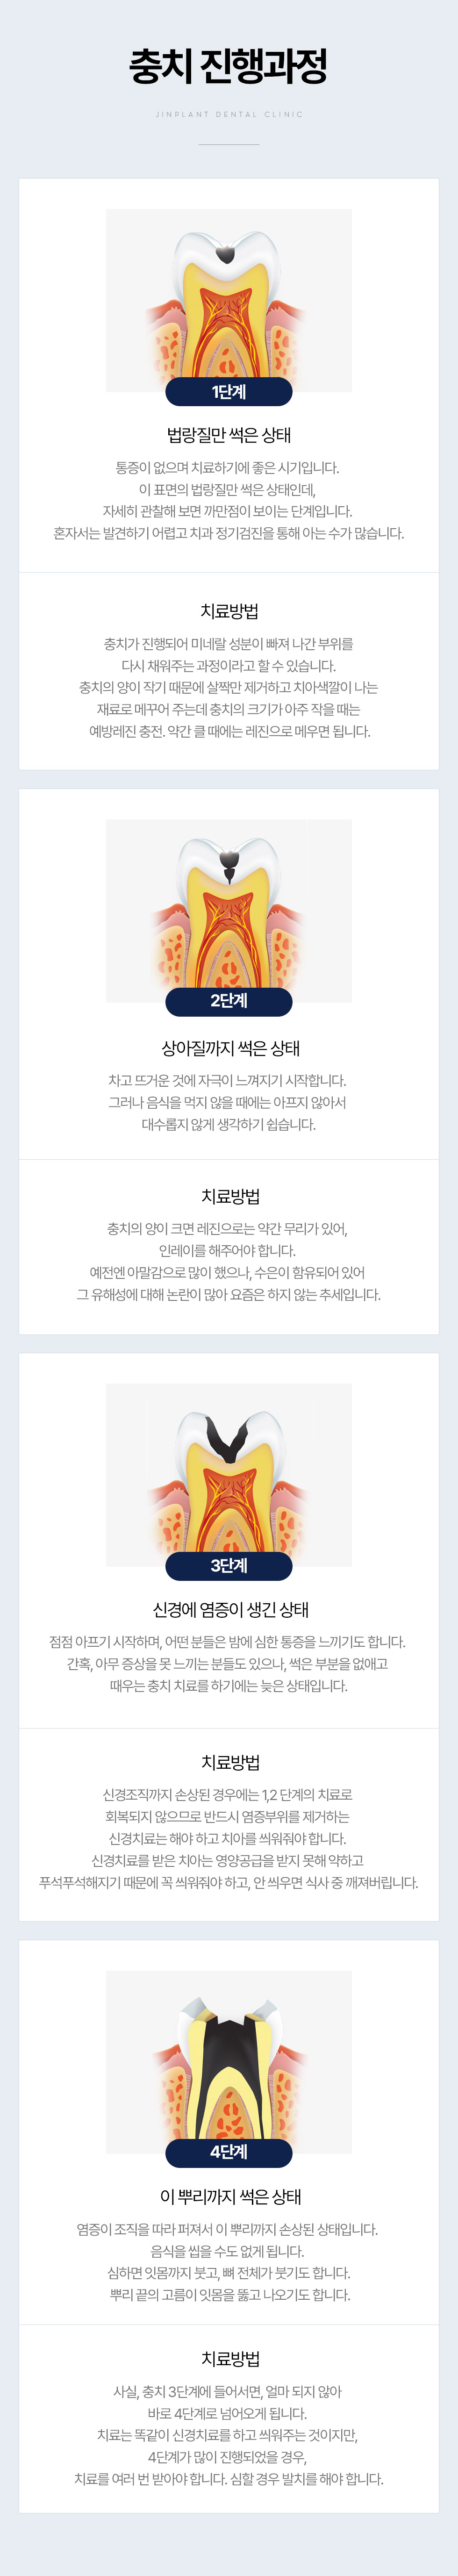Click the 충치 진행과정 main title
Viewport: 458px width, 2576px height.
229,67
